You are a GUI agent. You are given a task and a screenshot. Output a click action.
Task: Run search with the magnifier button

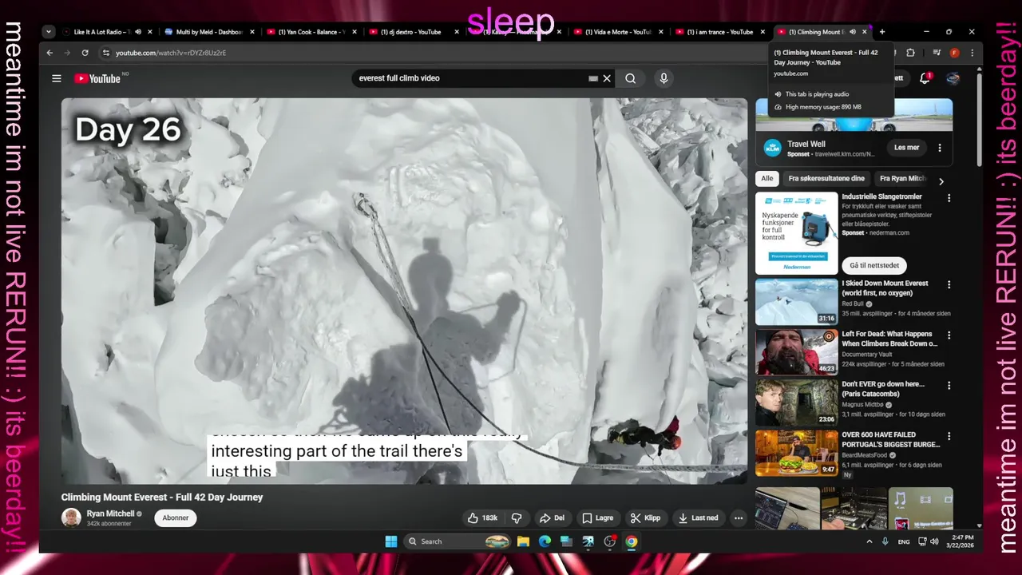point(631,78)
